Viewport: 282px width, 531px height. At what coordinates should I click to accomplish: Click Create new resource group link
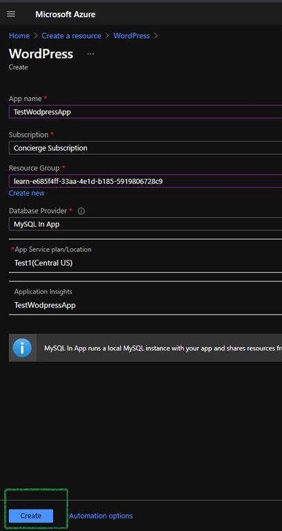(x=27, y=193)
